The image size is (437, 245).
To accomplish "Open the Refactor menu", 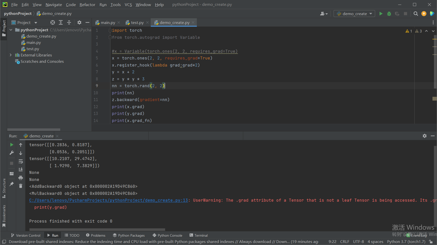I will (x=87, y=5).
